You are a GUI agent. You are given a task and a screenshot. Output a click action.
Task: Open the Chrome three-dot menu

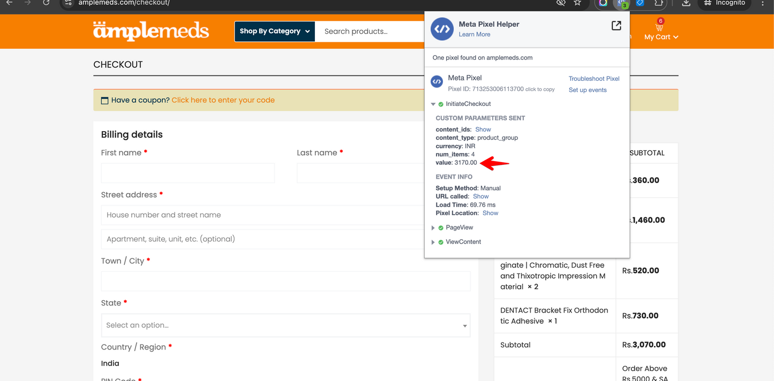pos(763,3)
